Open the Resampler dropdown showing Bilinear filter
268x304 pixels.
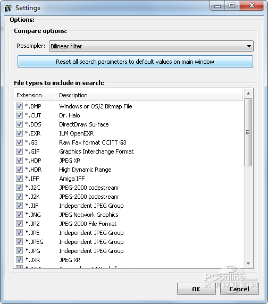pyautogui.click(x=151, y=46)
